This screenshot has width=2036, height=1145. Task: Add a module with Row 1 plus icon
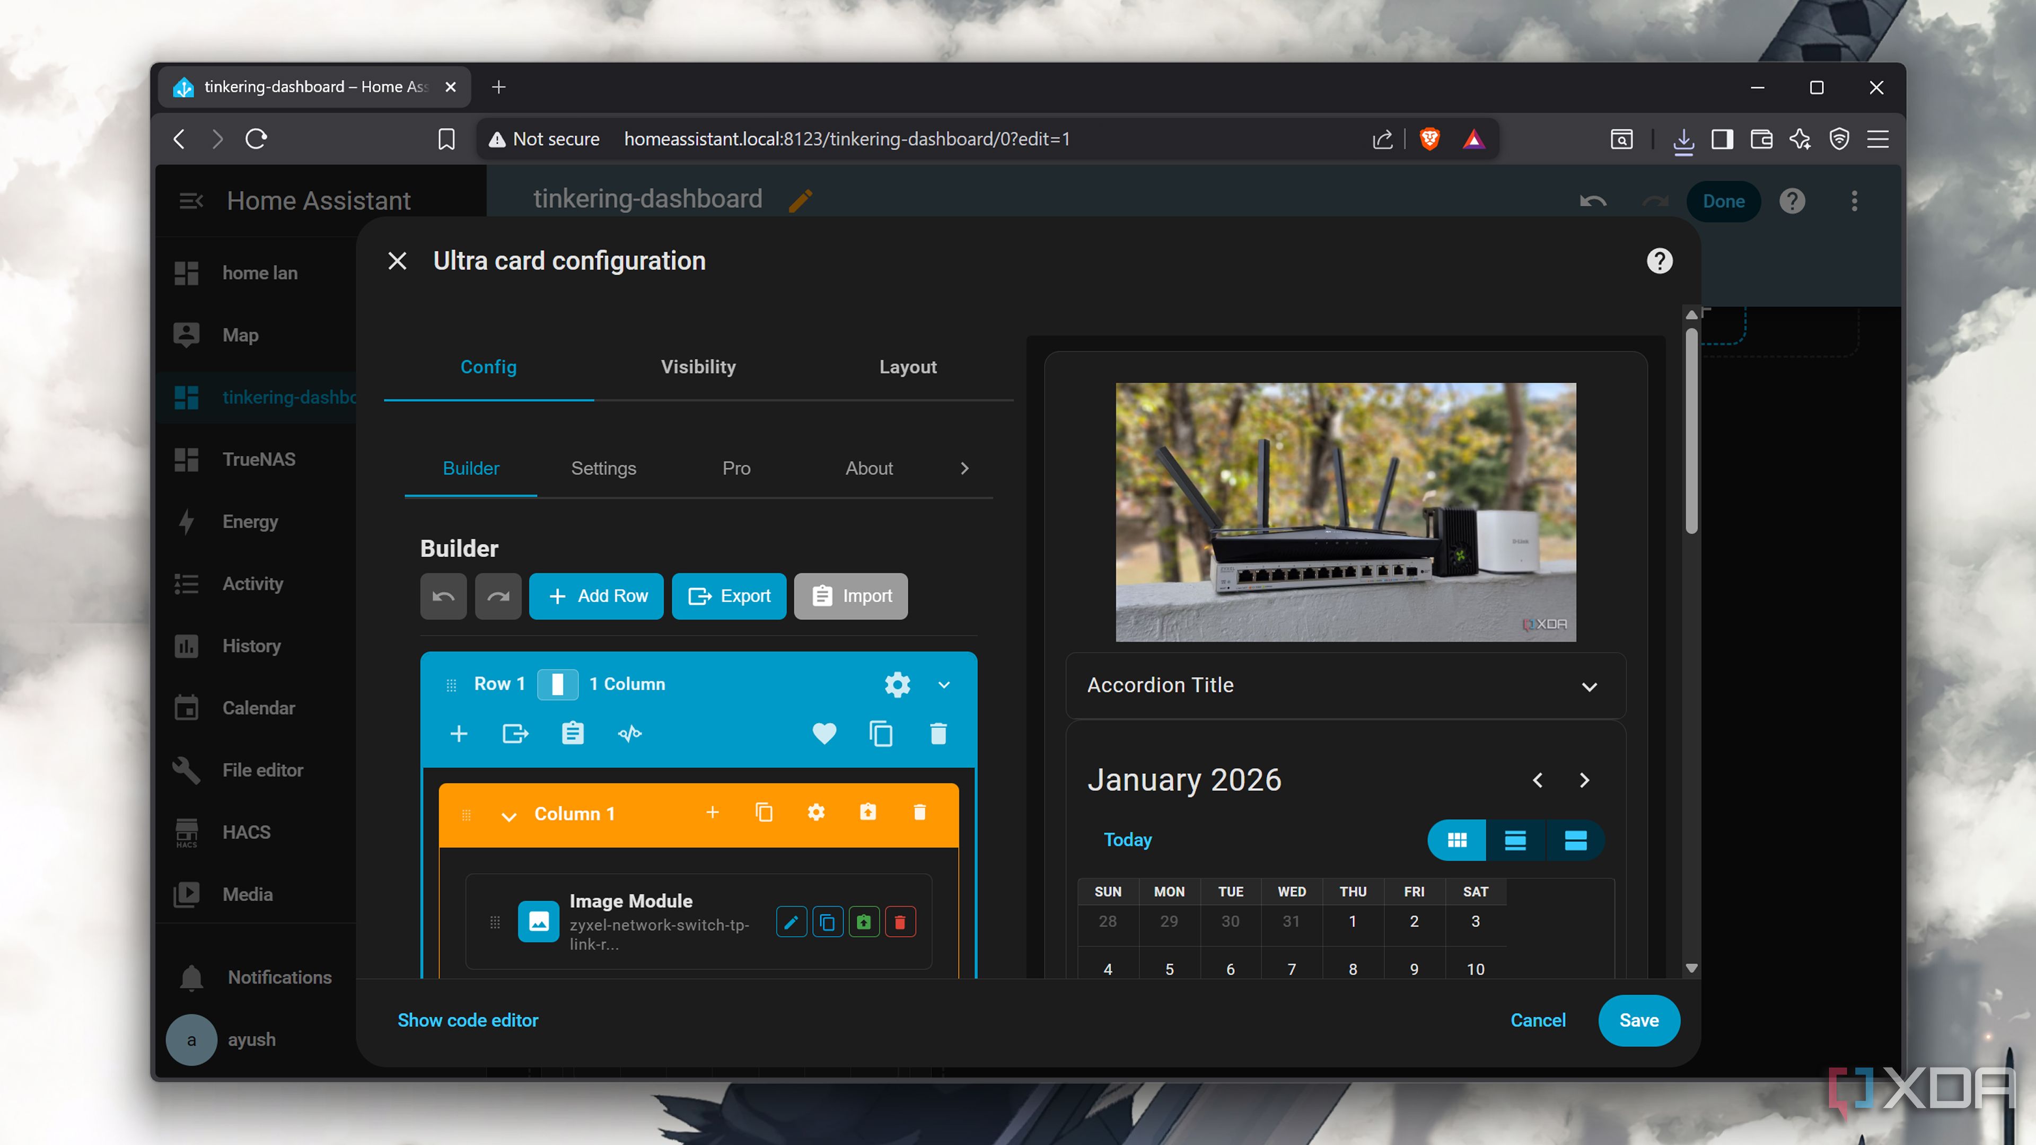[459, 734]
